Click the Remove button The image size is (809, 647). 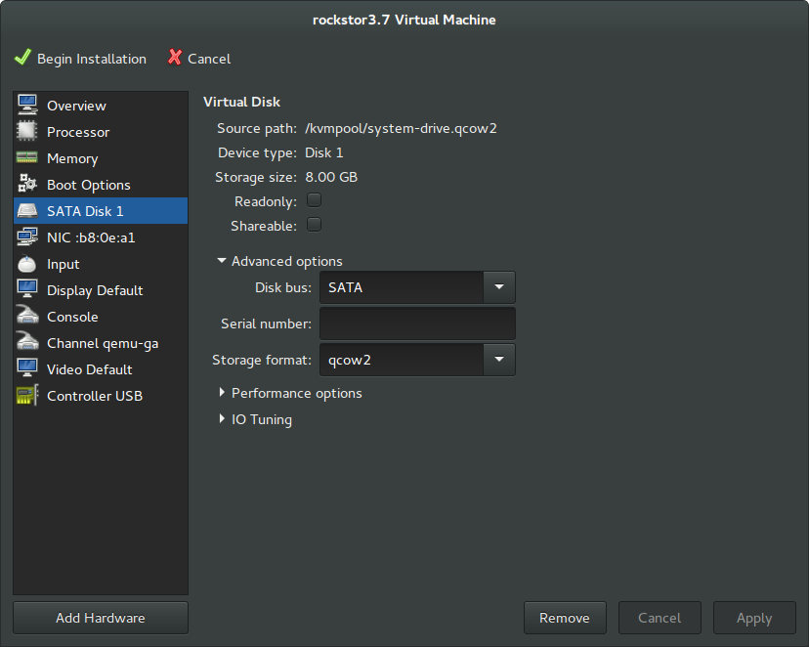click(x=565, y=618)
